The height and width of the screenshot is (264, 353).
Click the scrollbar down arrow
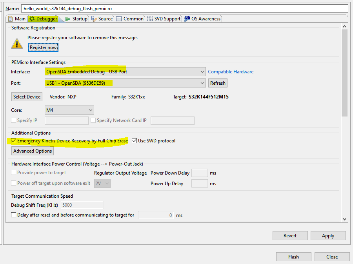click(345, 219)
